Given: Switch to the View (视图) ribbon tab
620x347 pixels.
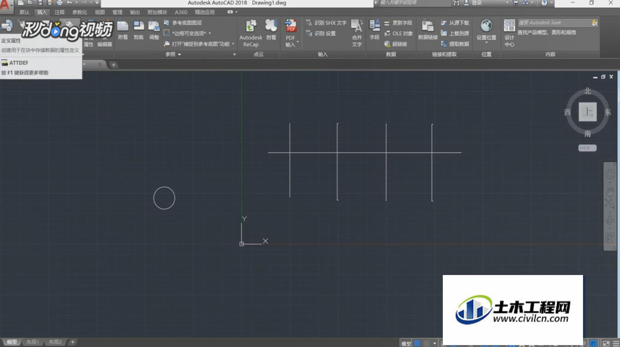Looking at the screenshot, I should [x=100, y=12].
